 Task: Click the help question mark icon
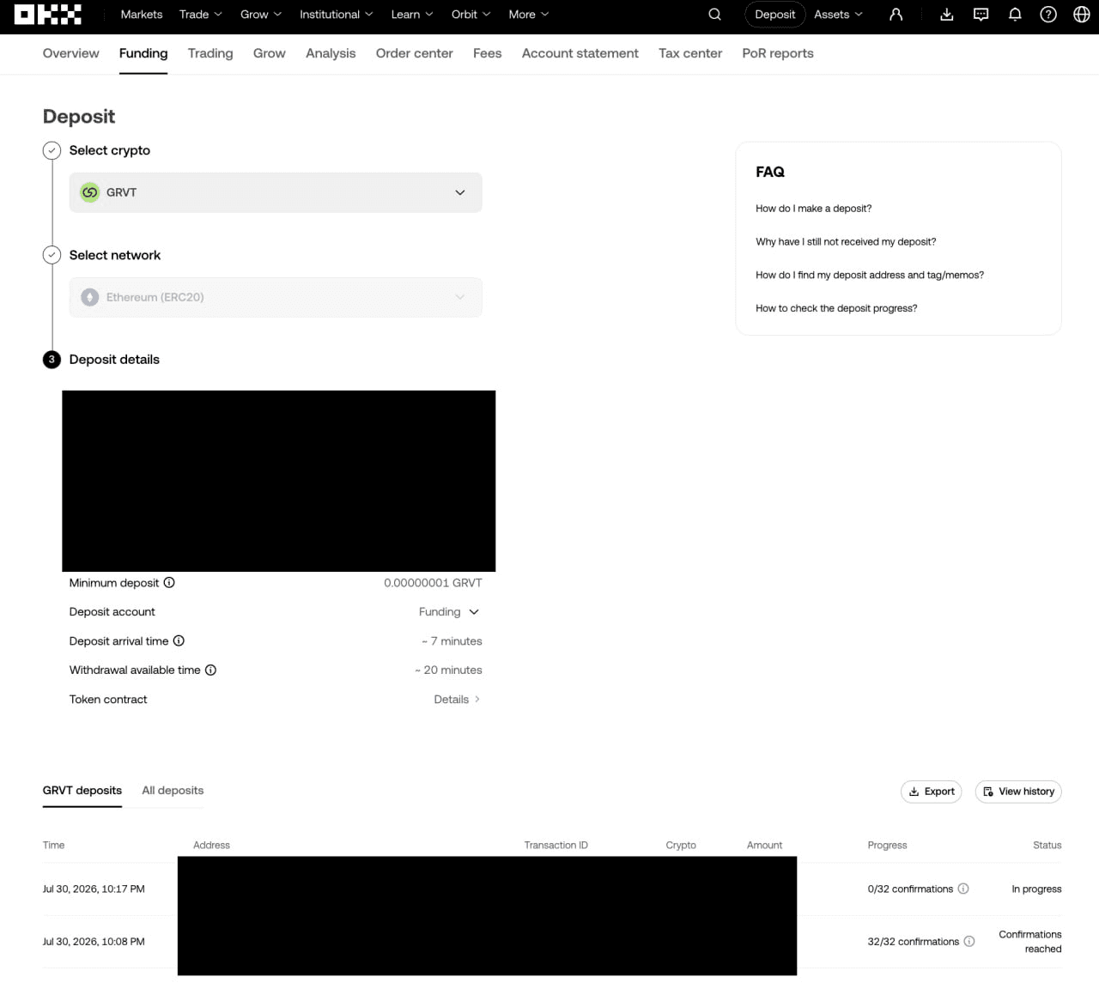pos(1048,15)
